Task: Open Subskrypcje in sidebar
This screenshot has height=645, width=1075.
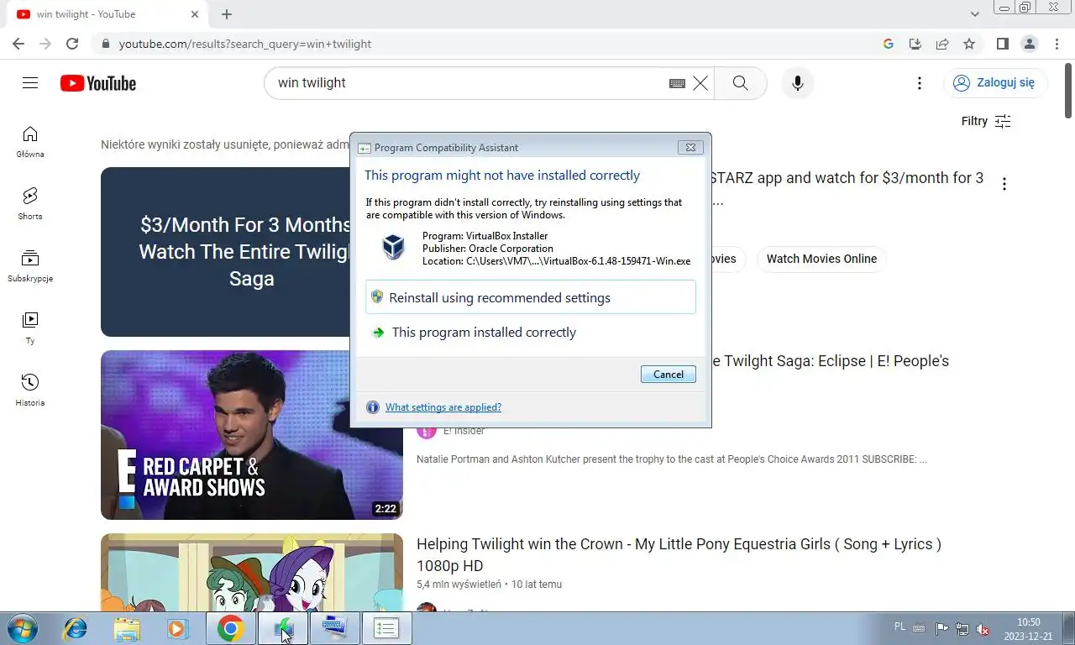Action: click(x=30, y=266)
